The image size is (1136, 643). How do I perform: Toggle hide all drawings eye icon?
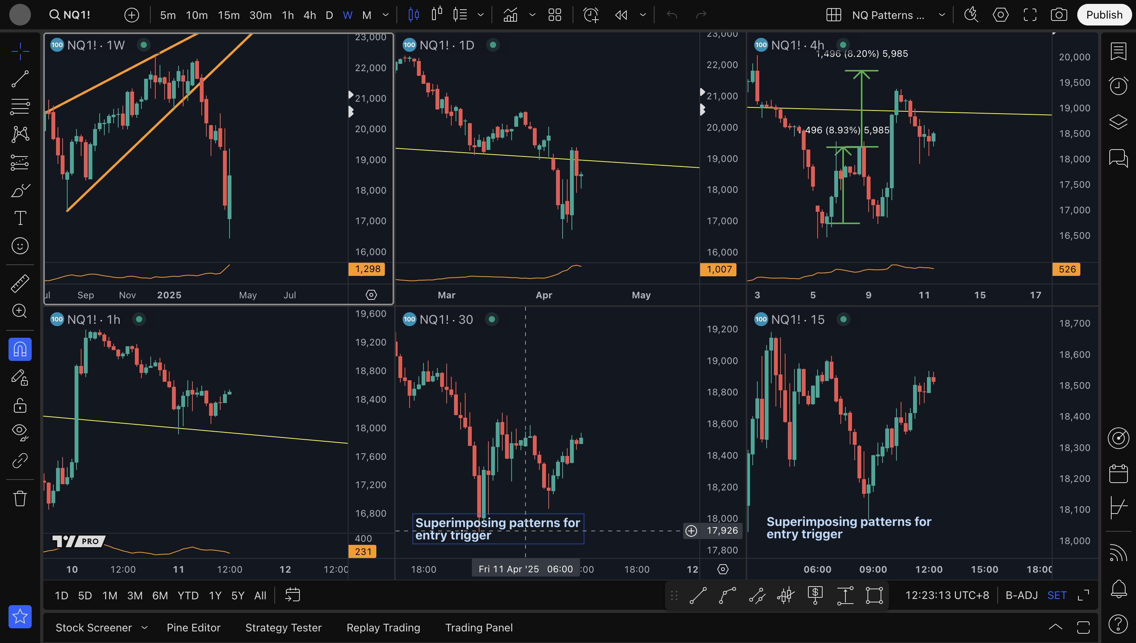point(20,432)
